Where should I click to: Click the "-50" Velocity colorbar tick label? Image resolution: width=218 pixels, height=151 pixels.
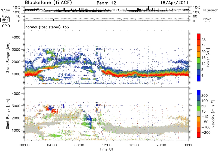[x=205, y=122]
